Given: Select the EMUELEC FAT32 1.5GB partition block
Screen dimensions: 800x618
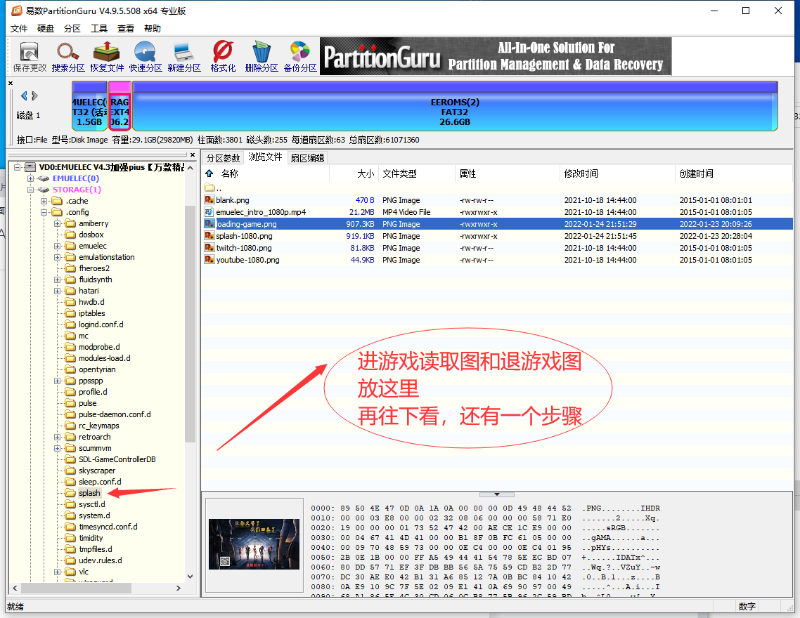Looking at the screenshot, I should click(x=90, y=106).
